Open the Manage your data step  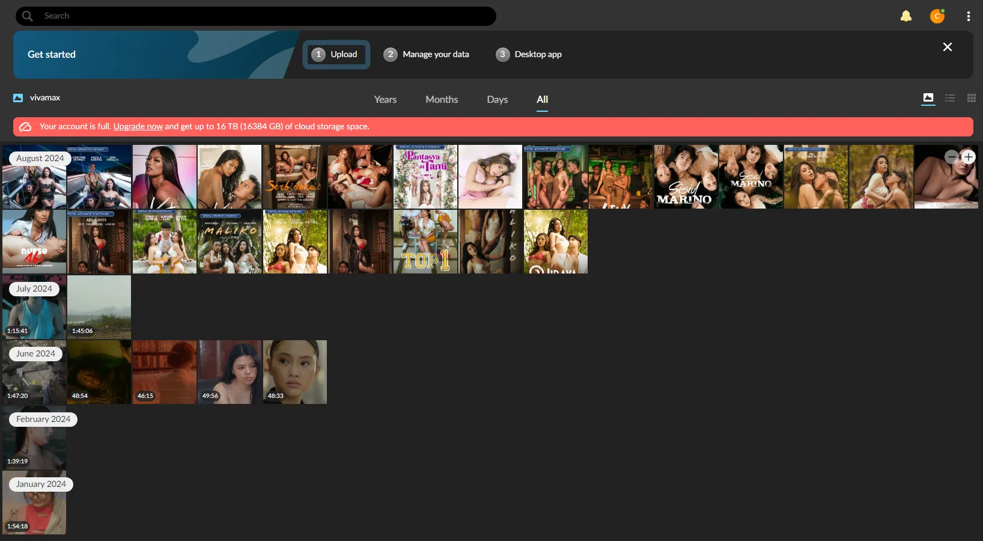pos(427,55)
